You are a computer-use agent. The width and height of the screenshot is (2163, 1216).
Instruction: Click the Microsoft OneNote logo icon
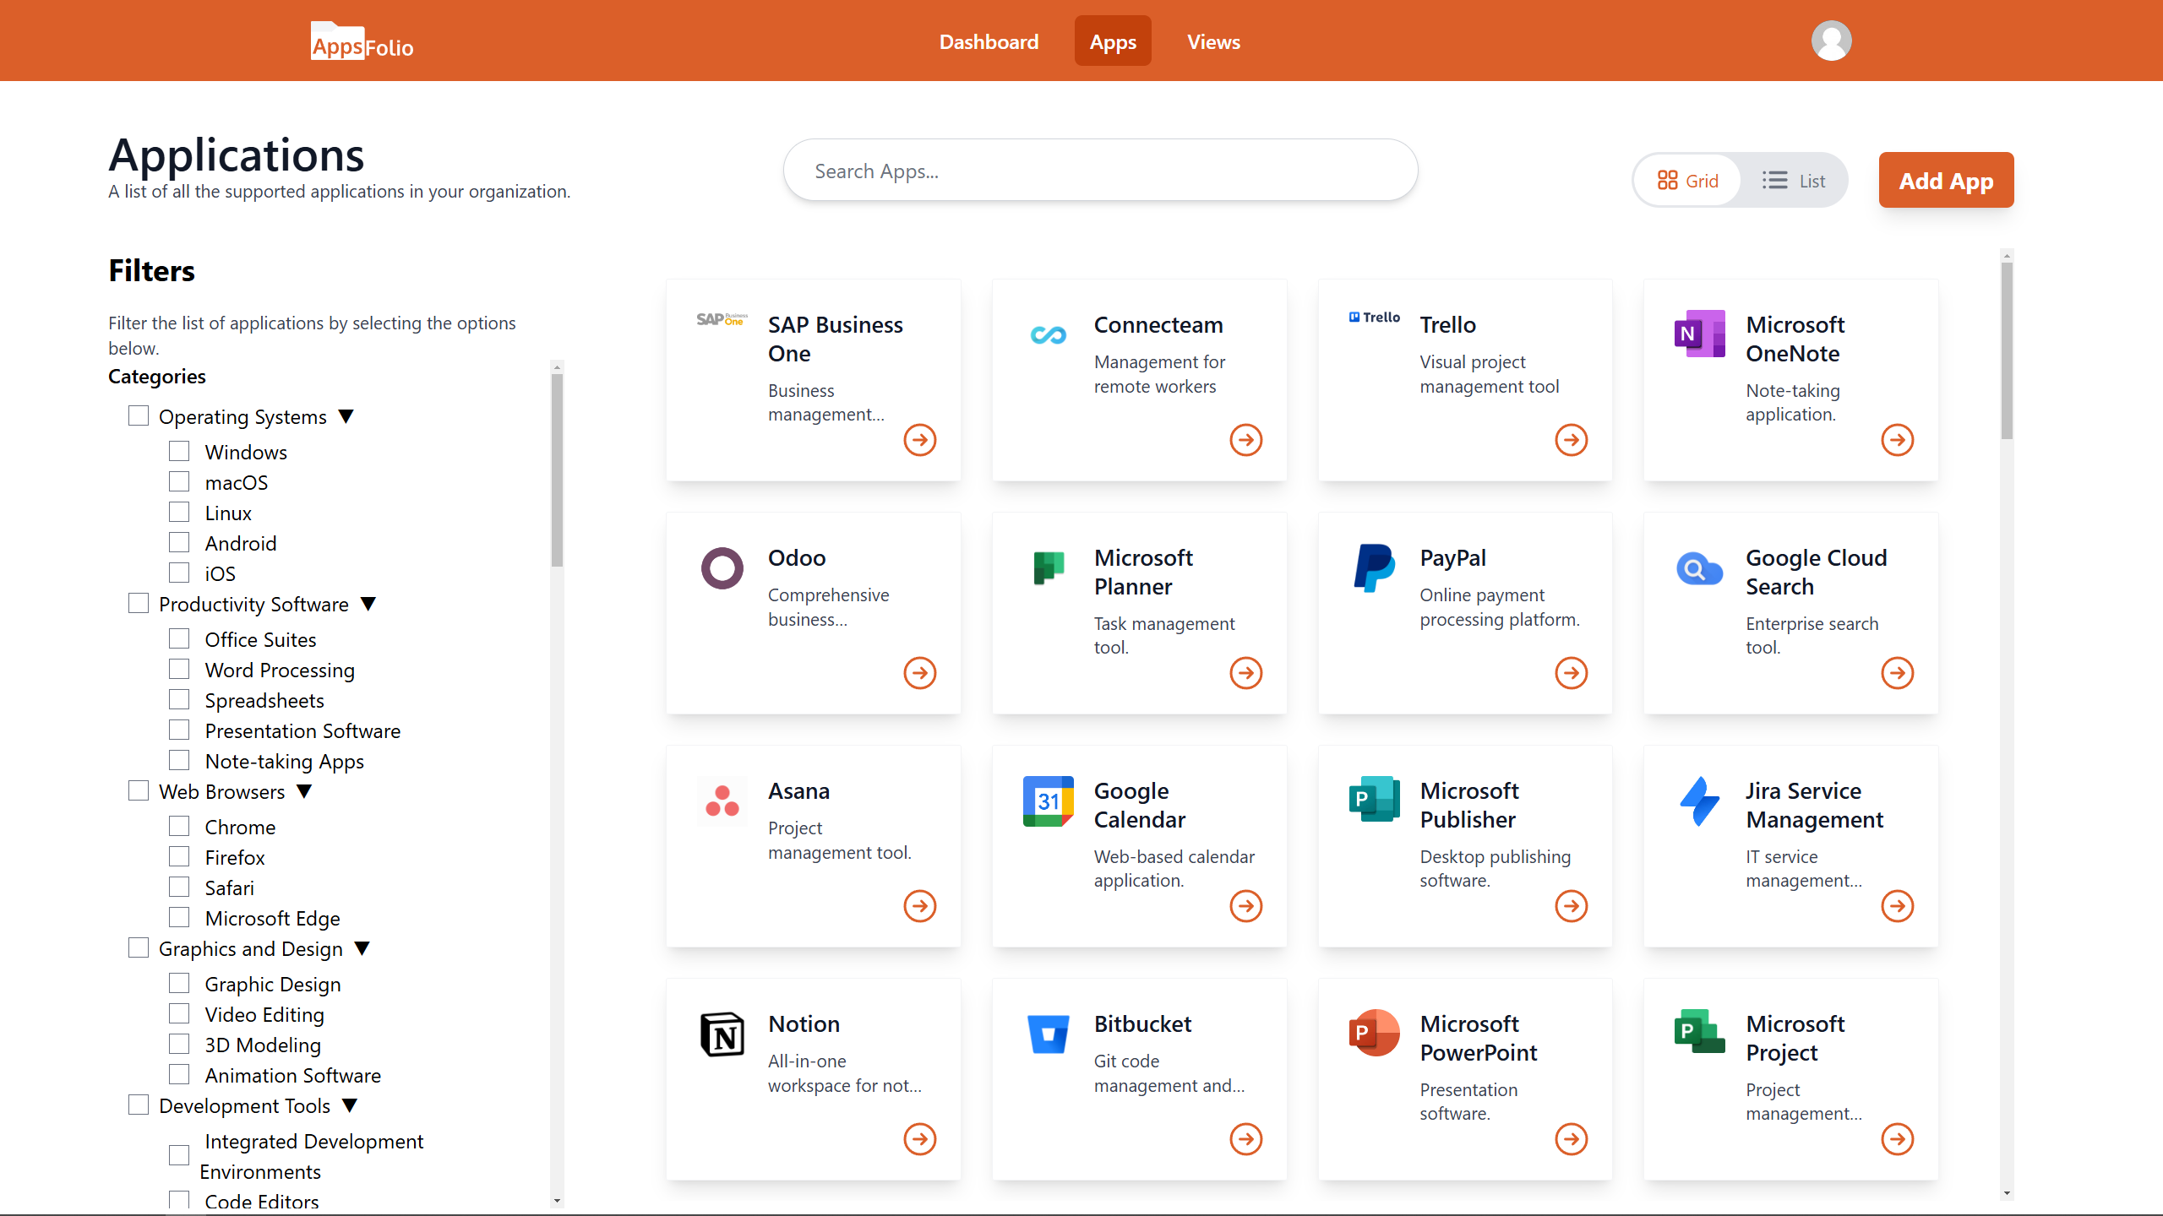(x=1699, y=334)
